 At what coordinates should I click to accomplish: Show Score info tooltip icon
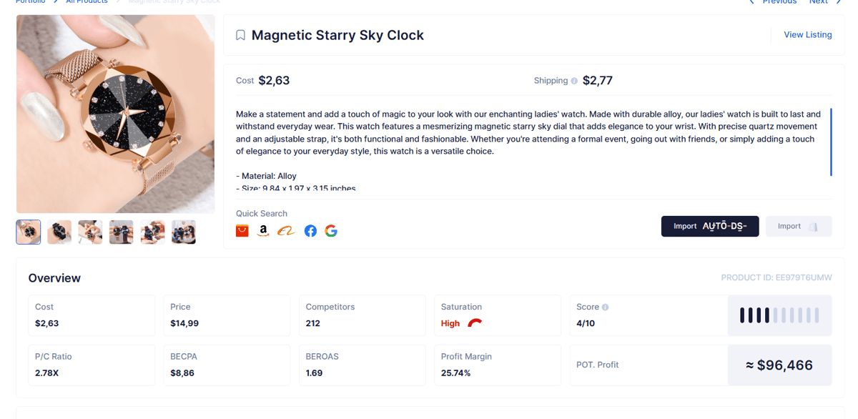tap(605, 307)
